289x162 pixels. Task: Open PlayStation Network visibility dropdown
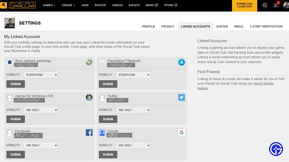pyautogui.click(x=133, y=75)
